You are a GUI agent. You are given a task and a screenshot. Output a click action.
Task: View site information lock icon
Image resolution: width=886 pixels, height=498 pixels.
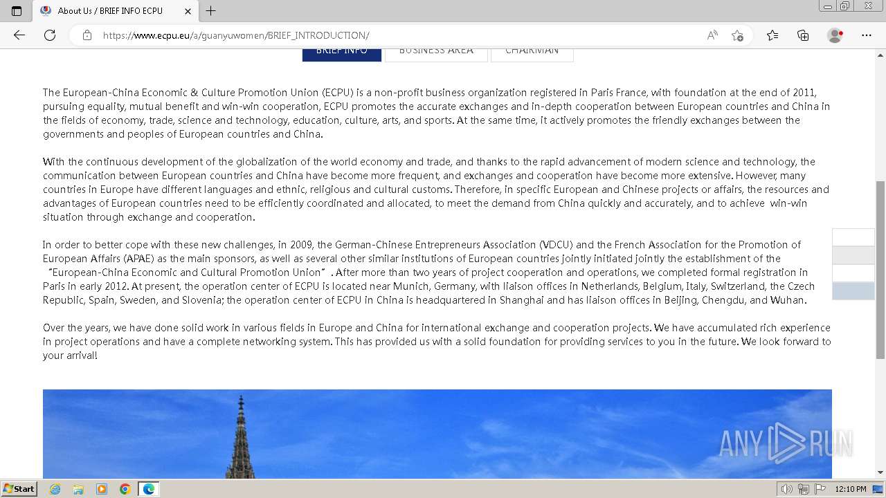87,35
